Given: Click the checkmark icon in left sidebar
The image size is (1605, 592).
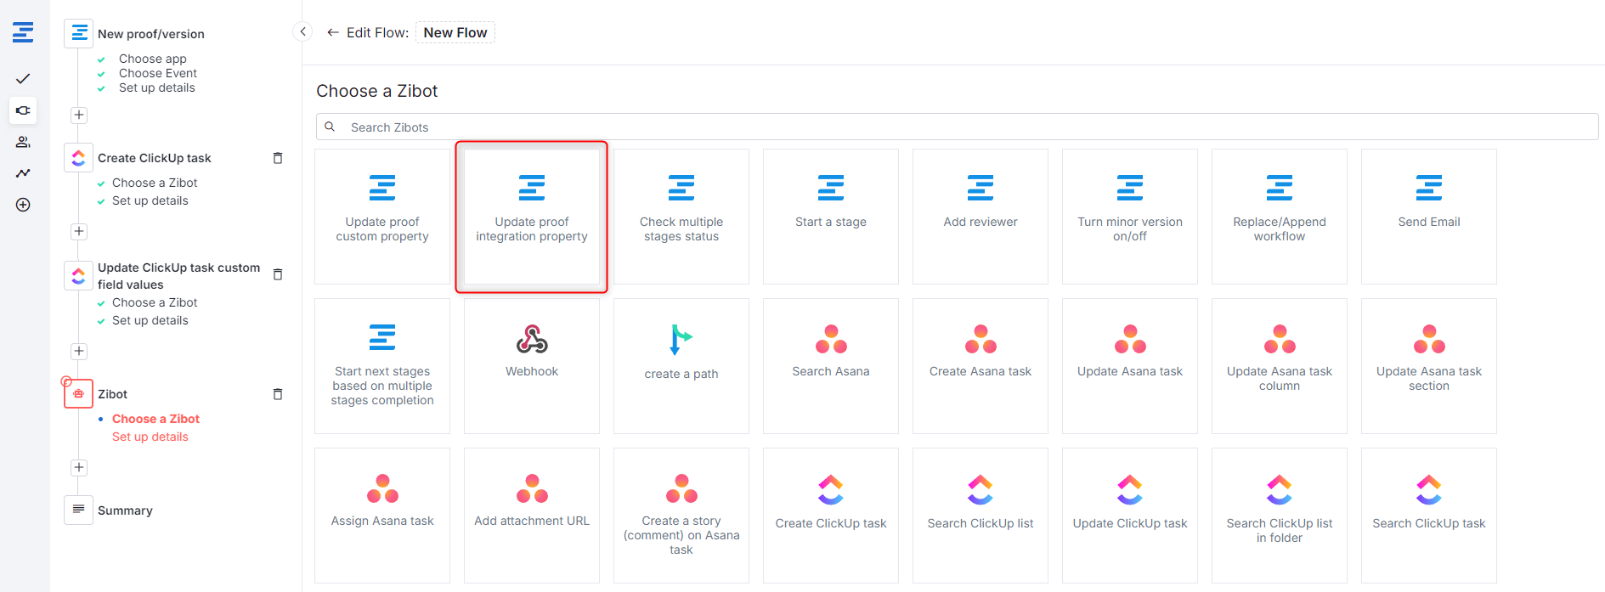Looking at the screenshot, I should point(23,79).
